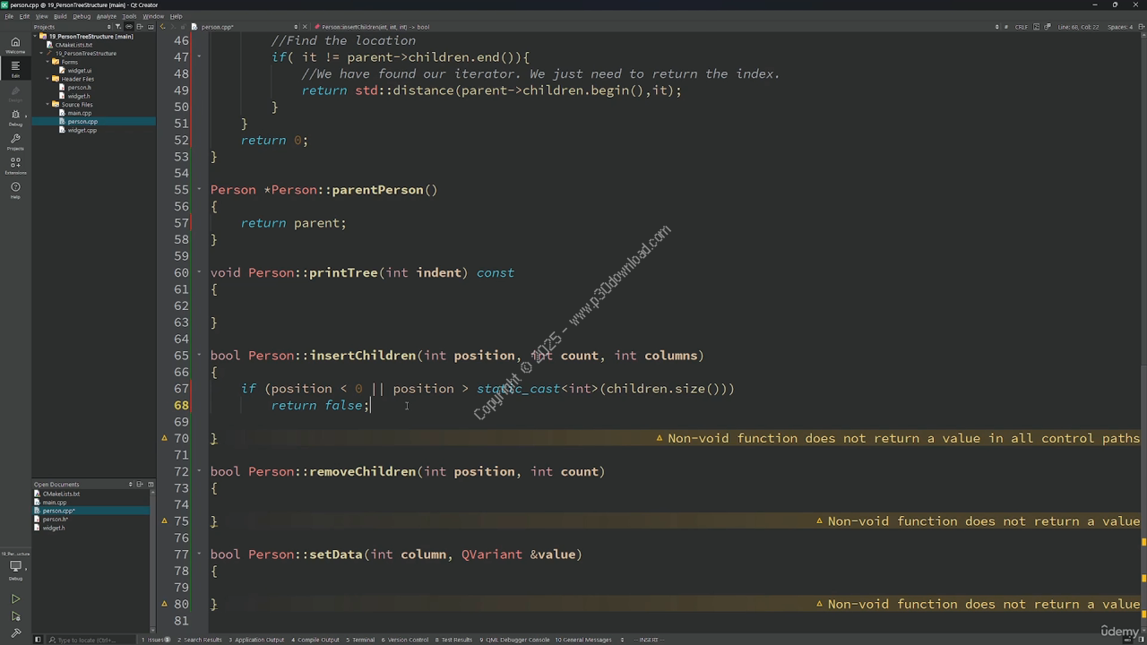Select widget.cpp in Source Files
This screenshot has width=1147, height=645.
(82, 130)
